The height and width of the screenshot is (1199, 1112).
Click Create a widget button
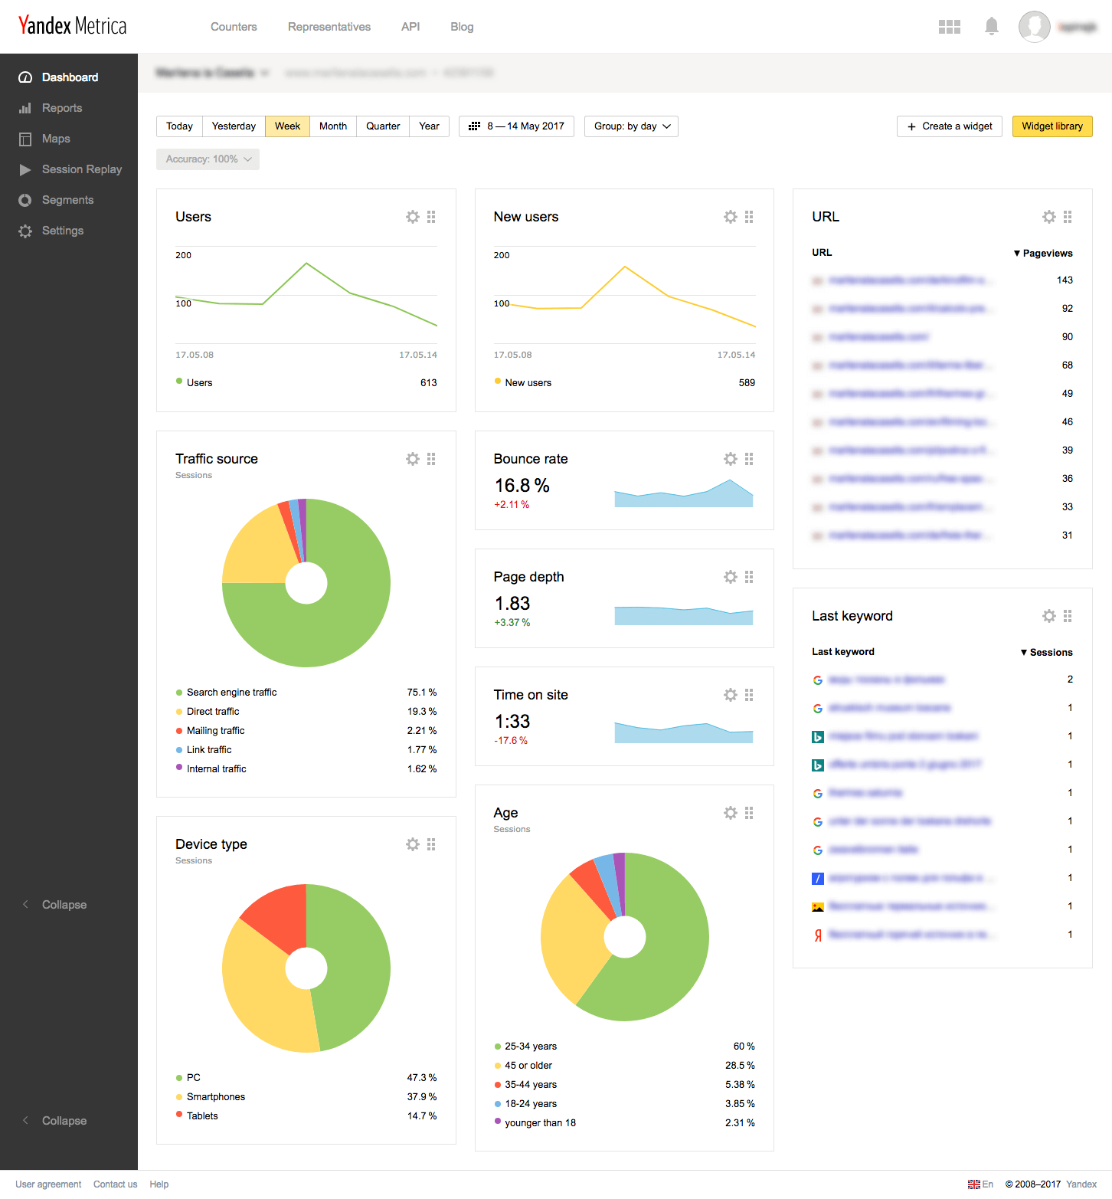(x=950, y=126)
